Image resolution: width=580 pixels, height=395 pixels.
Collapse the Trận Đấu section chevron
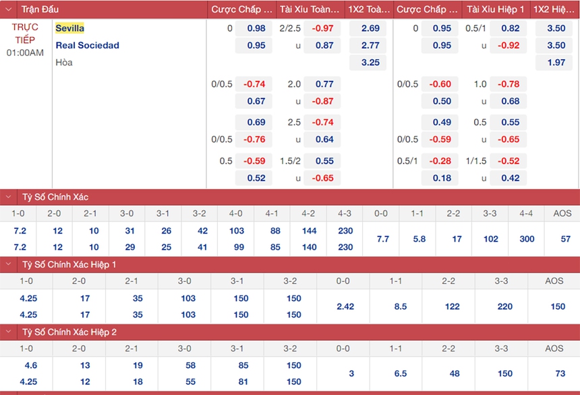pos(9,9)
